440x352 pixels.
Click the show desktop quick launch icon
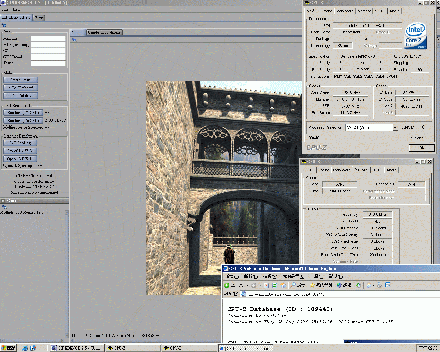coord(33,348)
